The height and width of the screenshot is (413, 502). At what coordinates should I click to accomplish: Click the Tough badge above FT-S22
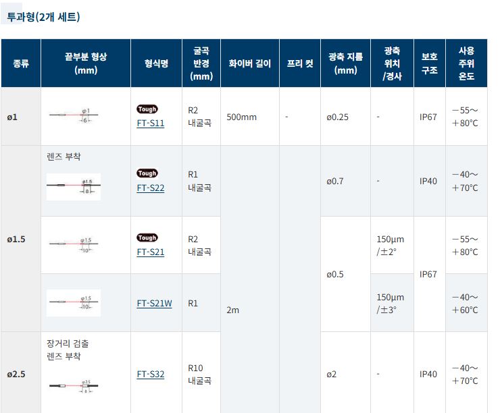click(x=147, y=173)
